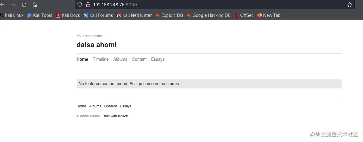Open the Kali Forums bookmark
The width and height of the screenshot is (363, 142).
(98, 15)
